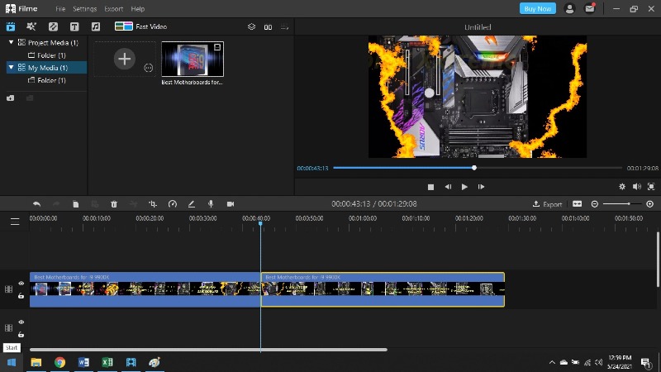Step to next frame

click(481, 187)
